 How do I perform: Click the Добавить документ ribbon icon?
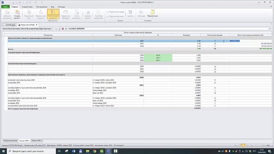tap(7, 14)
